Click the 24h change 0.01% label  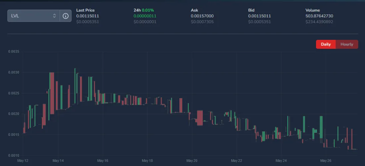pos(148,10)
